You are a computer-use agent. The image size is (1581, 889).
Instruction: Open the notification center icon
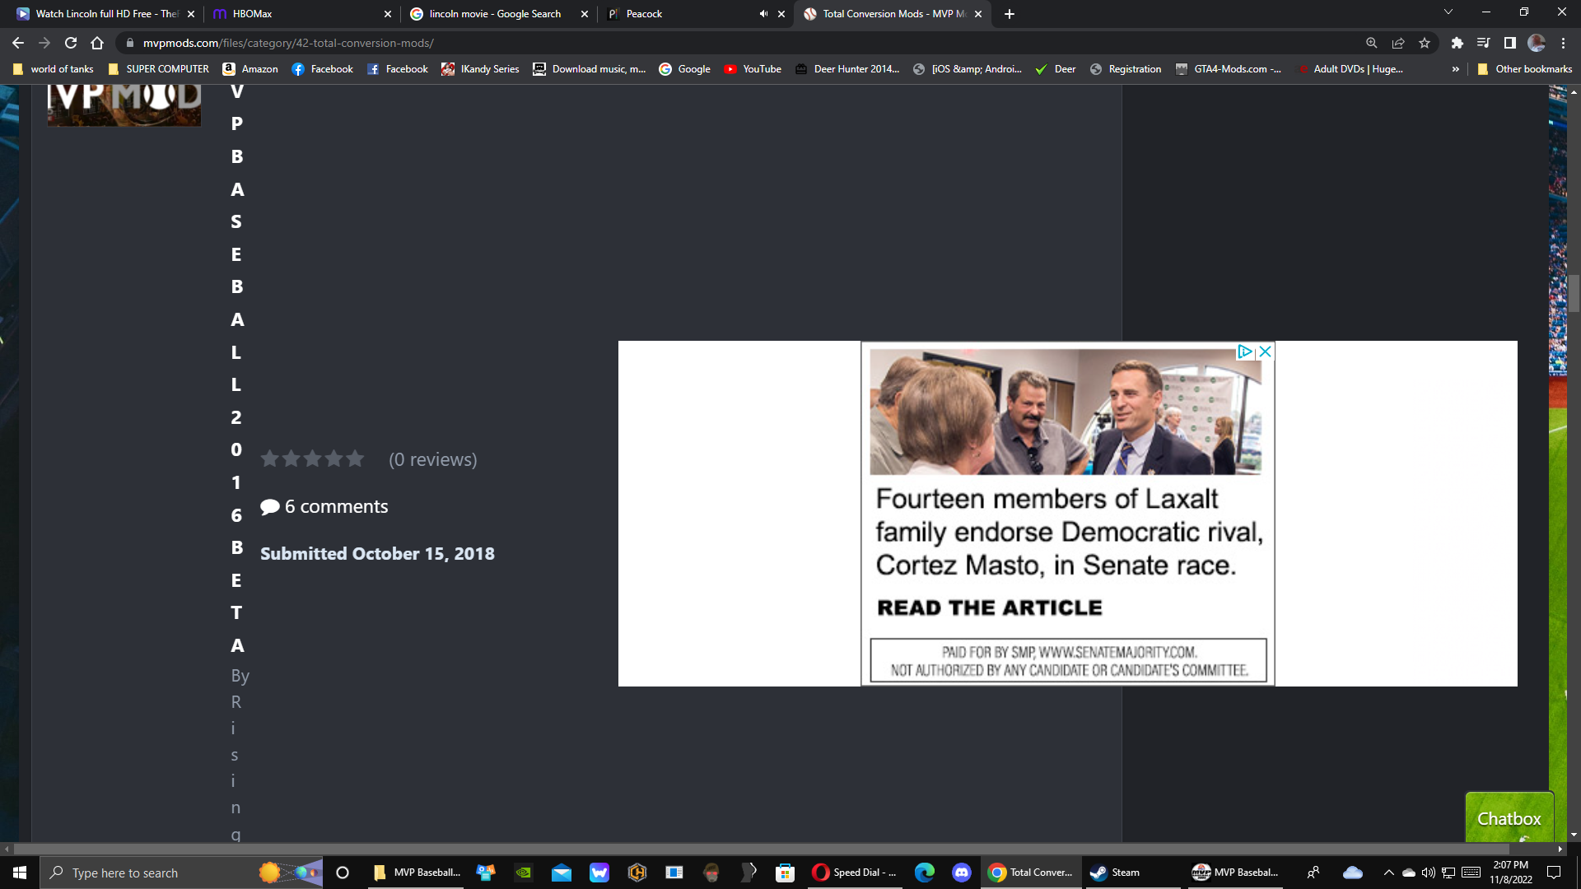pos(1554,873)
